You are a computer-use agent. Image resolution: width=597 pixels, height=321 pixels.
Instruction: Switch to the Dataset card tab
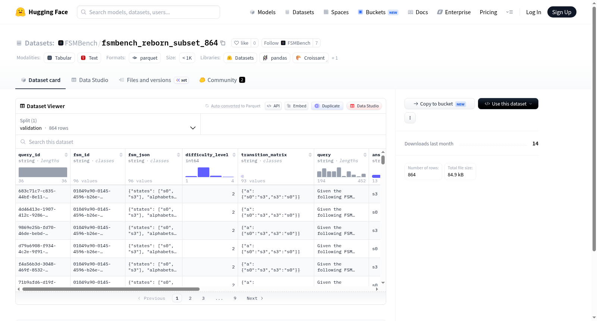click(40, 80)
